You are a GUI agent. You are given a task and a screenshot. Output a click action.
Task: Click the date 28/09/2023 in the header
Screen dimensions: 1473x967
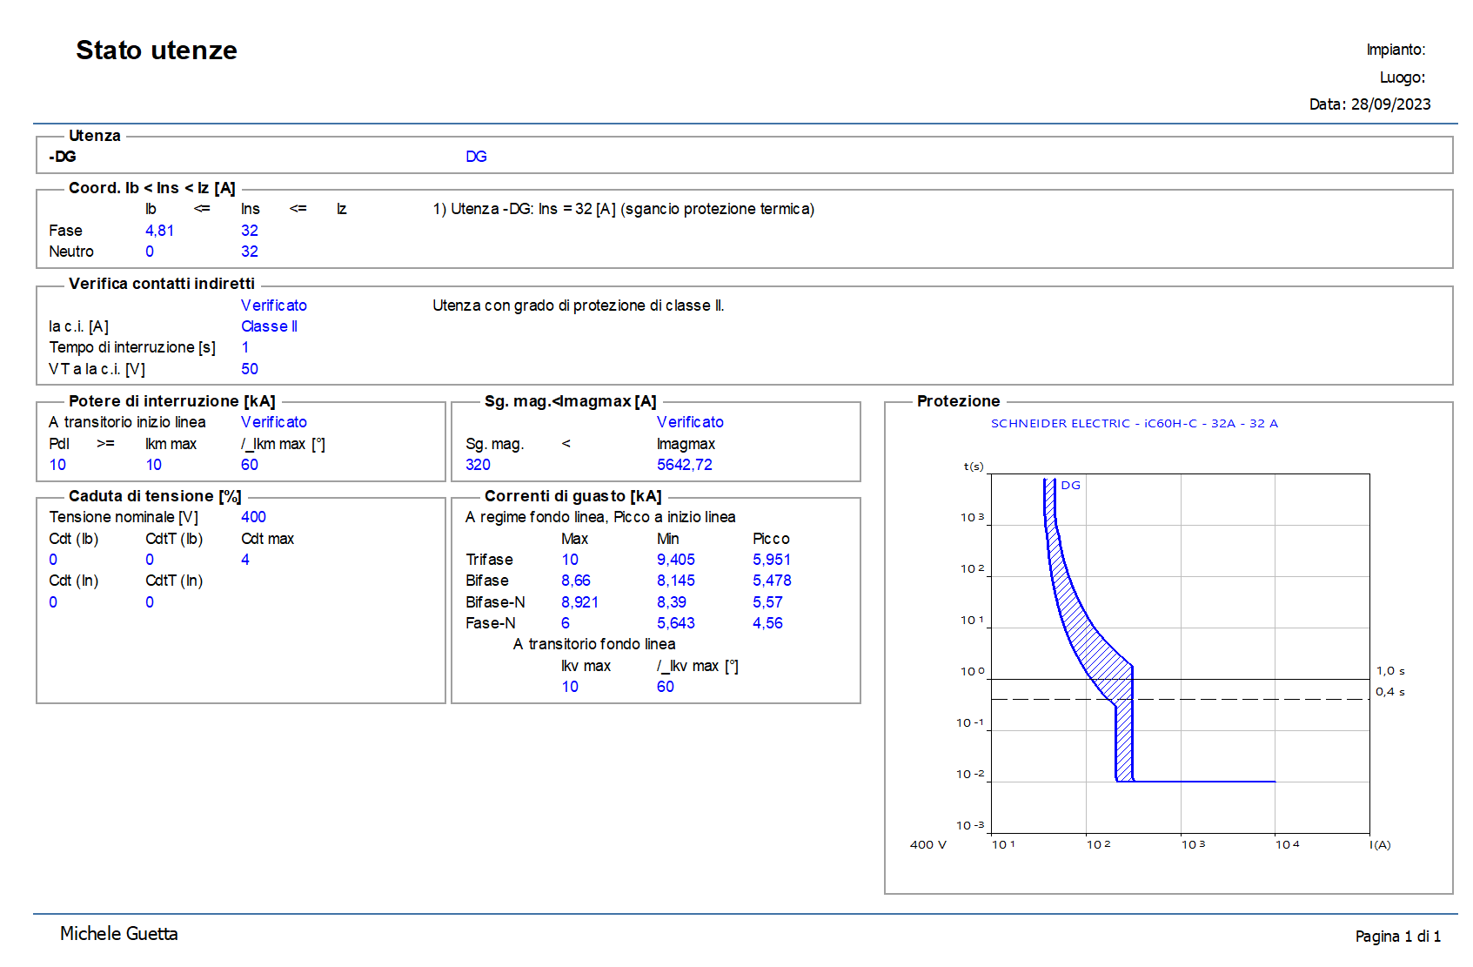click(x=1390, y=104)
